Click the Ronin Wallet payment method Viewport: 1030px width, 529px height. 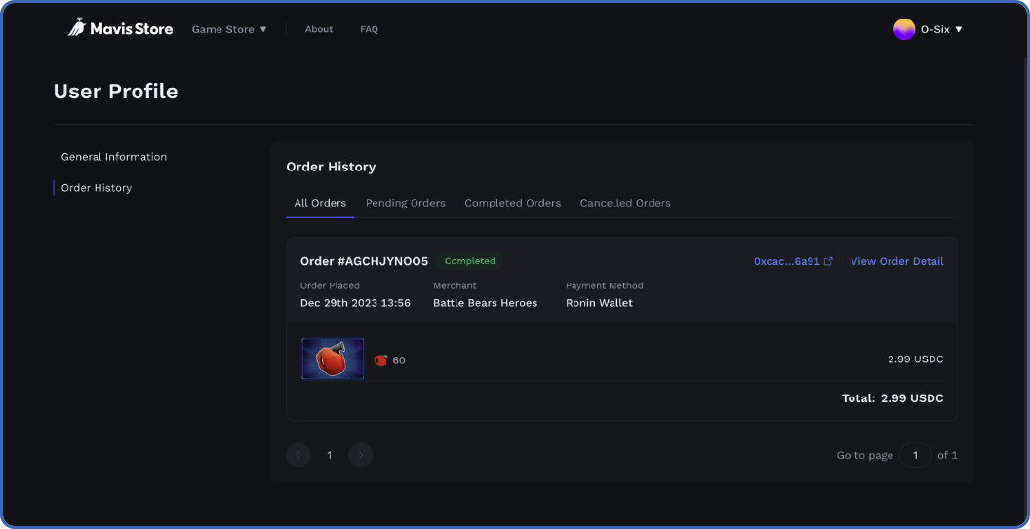tap(599, 303)
